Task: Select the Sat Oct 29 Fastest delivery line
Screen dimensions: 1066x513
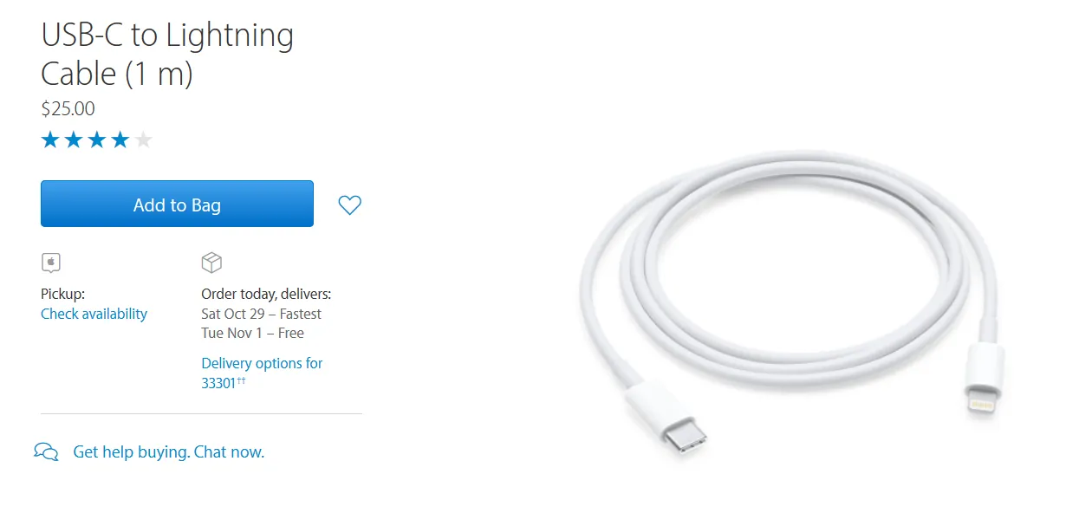Action: tap(261, 314)
